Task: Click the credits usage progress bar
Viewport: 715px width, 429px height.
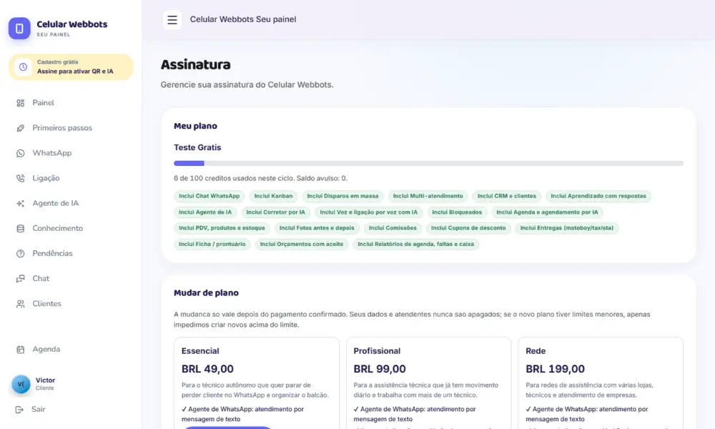Action: 428,163
